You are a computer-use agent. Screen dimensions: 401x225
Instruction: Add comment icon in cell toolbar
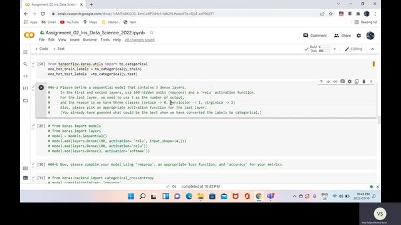(343, 82)
